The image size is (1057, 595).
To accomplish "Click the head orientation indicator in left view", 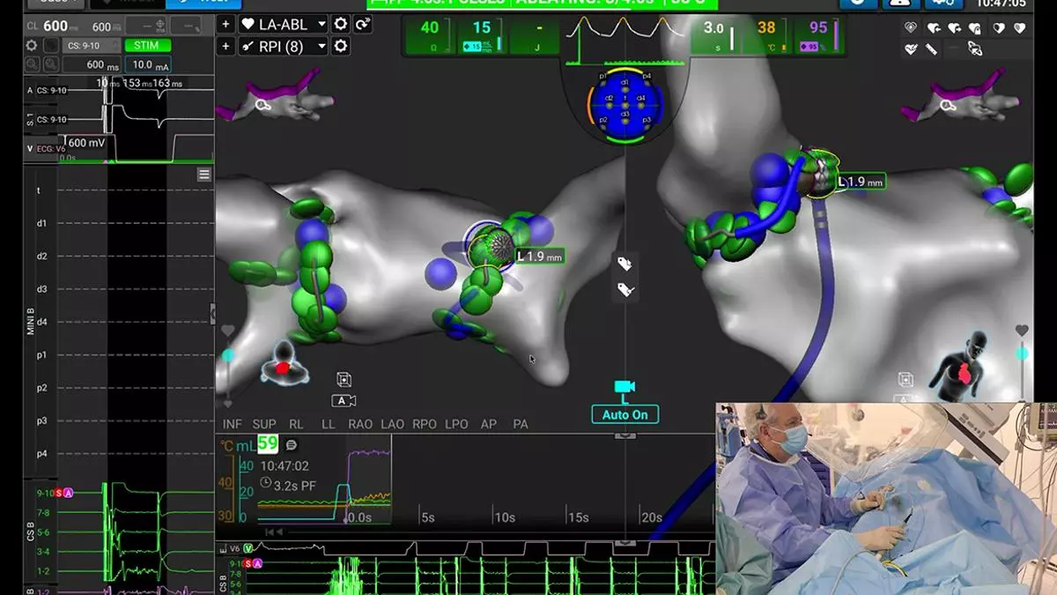I will [x=285, y=362].
